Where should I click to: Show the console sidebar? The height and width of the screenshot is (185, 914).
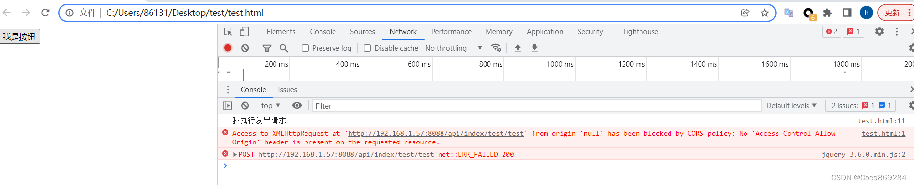(228, 106)
